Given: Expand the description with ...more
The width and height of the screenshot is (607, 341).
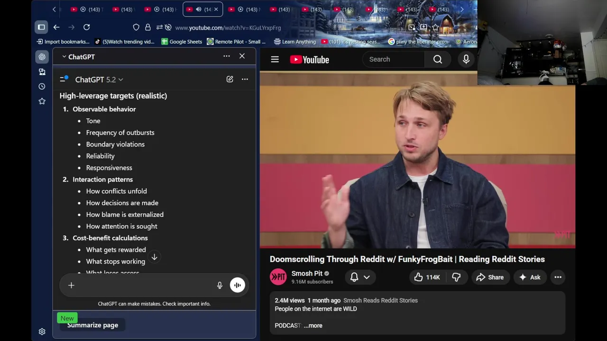Looking at the screenshot, I should tap(313, 325).
